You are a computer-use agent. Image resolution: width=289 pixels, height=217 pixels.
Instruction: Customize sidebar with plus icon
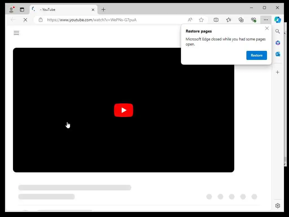(x=278, y=72)
